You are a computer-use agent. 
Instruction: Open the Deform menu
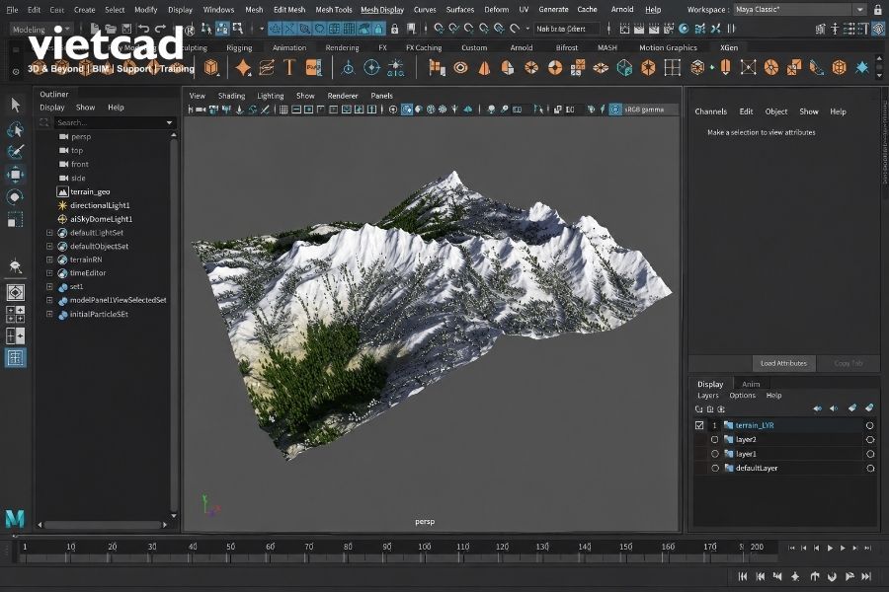tap(496, 10)
